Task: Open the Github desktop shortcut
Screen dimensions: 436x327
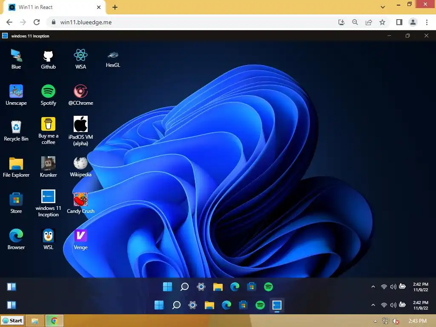Action: click(49, 59)
